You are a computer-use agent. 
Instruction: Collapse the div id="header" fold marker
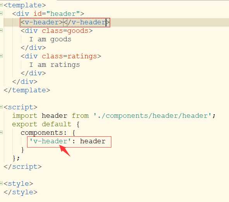(1, 14)
